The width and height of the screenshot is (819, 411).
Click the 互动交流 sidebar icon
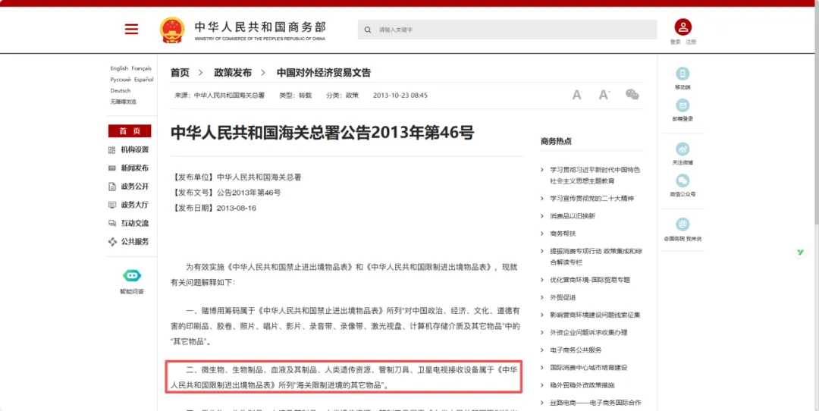point(111,223)
